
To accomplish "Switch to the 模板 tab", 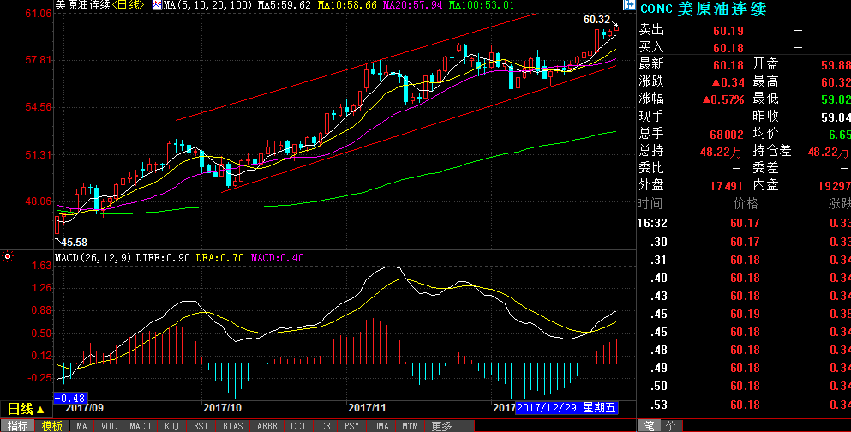I will [x=52, y=426].
